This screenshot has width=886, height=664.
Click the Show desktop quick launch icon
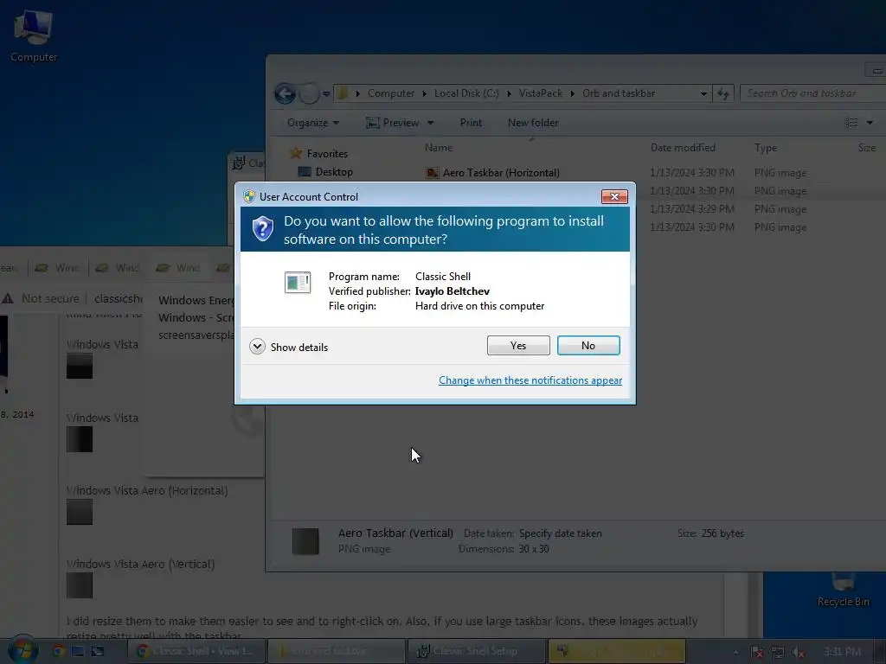[x=78, y=651]
